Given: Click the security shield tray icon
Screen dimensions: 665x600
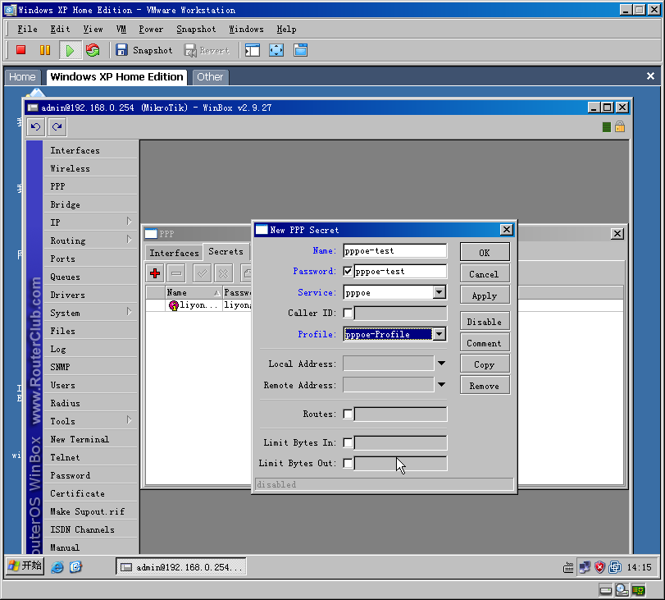Looking at the screenshot, I should [x=599, y=567].
